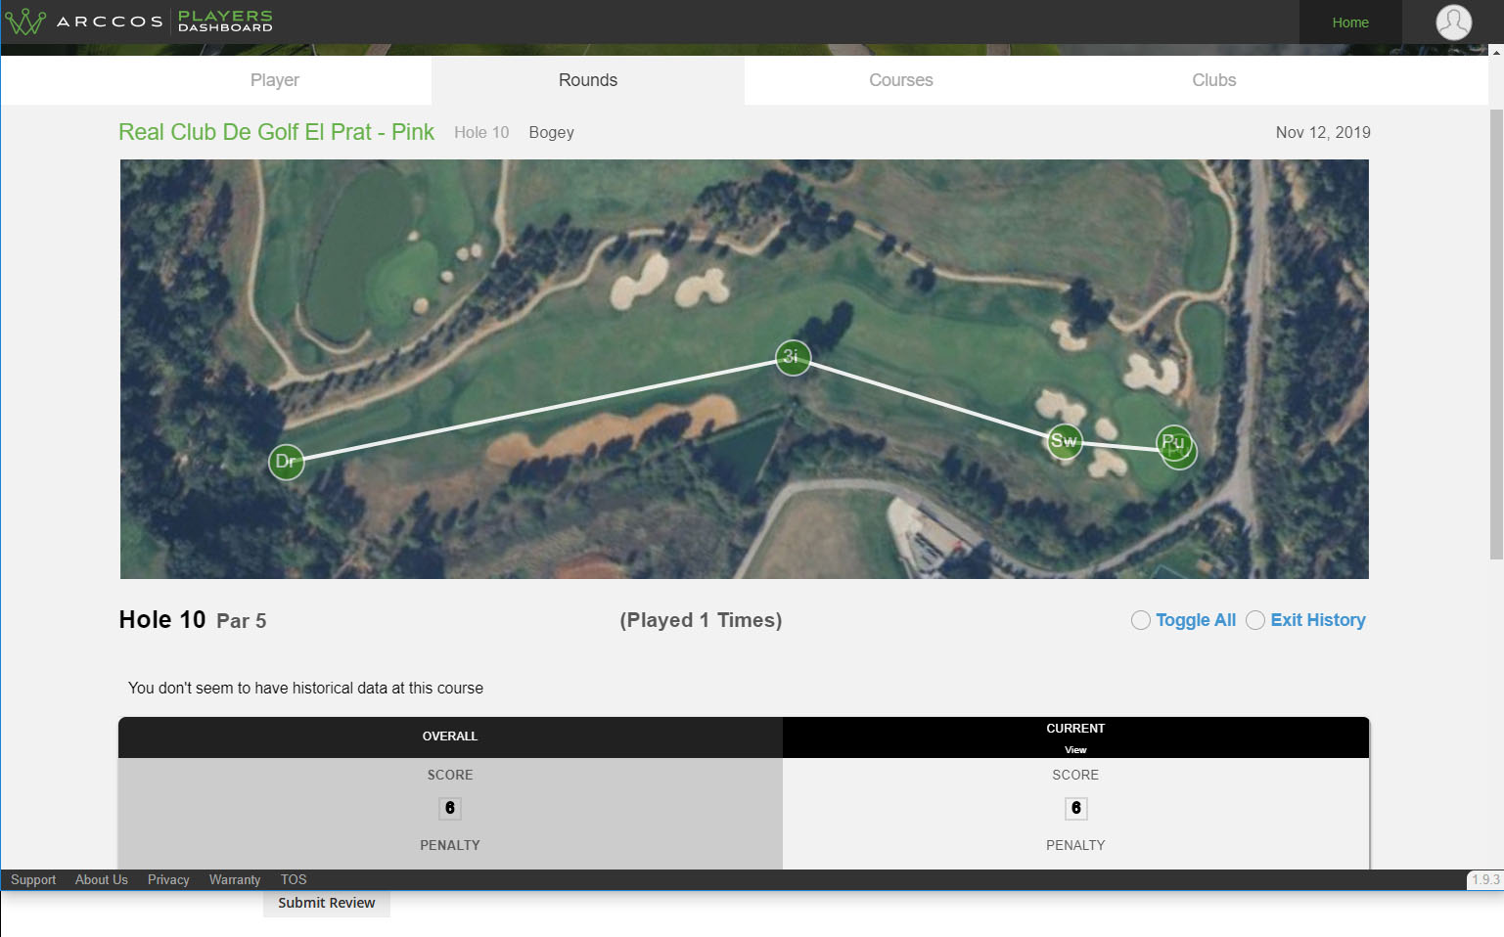This screenshot has width=1504, height=937.
Task: Click the vertical page scrollbar
Action: tap(1495, 333)
